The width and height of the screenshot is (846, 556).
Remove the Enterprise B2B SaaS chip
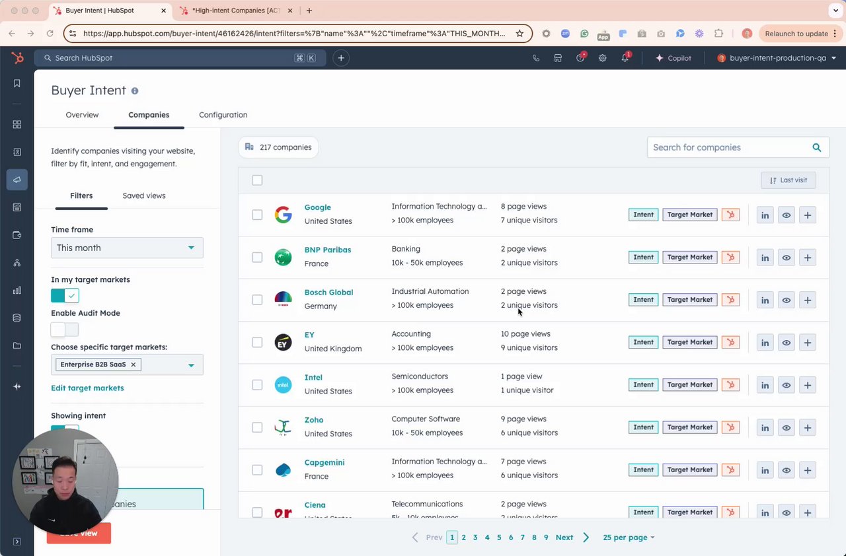click(x=133, y=365)
